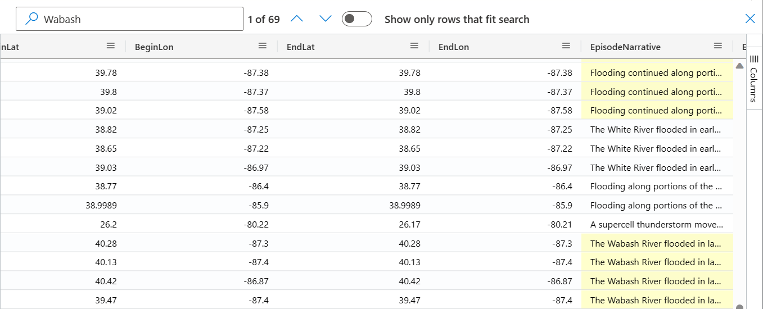Click the search magnifier icon
Viewport: 763px width, 309px height.
coord(33,19)
